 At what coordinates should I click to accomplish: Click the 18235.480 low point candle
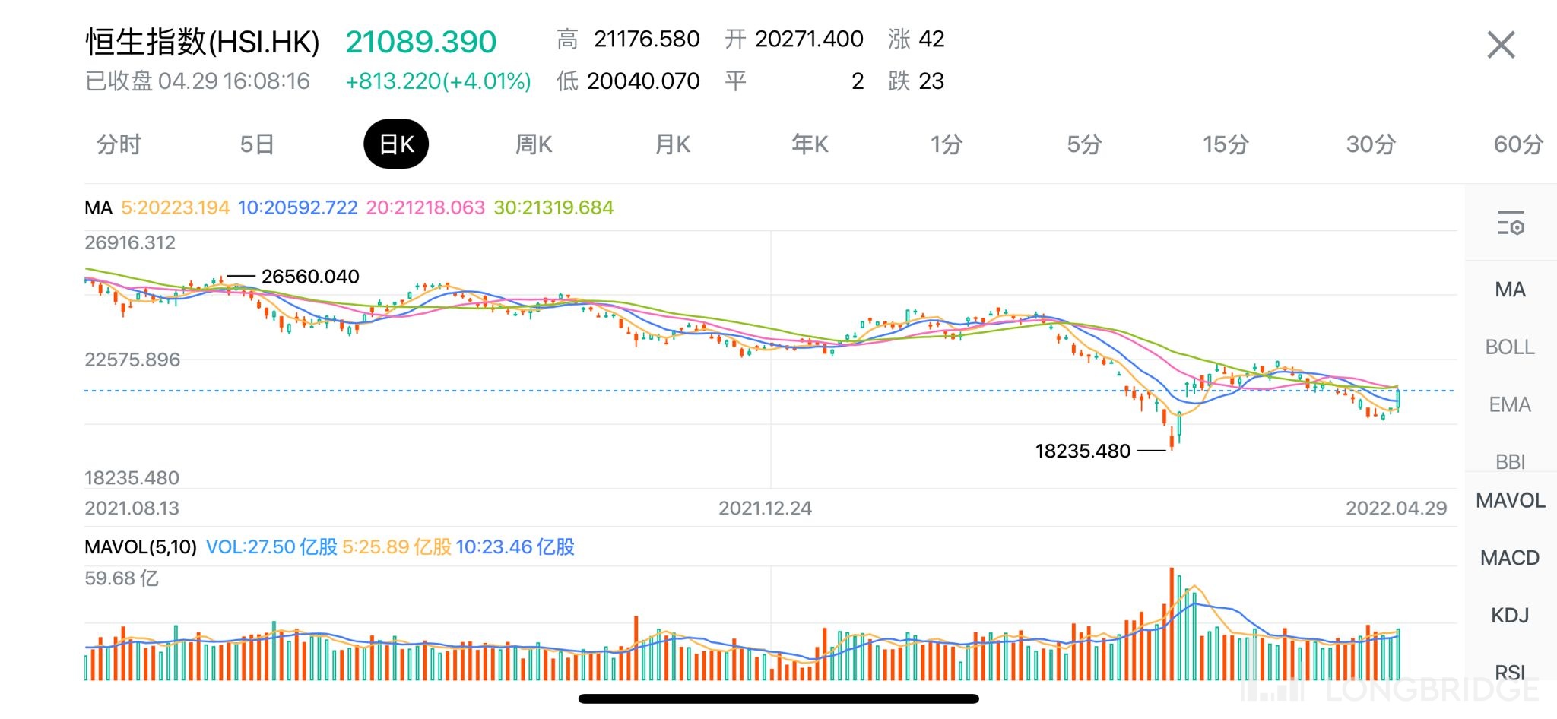tap(1172, 439)
